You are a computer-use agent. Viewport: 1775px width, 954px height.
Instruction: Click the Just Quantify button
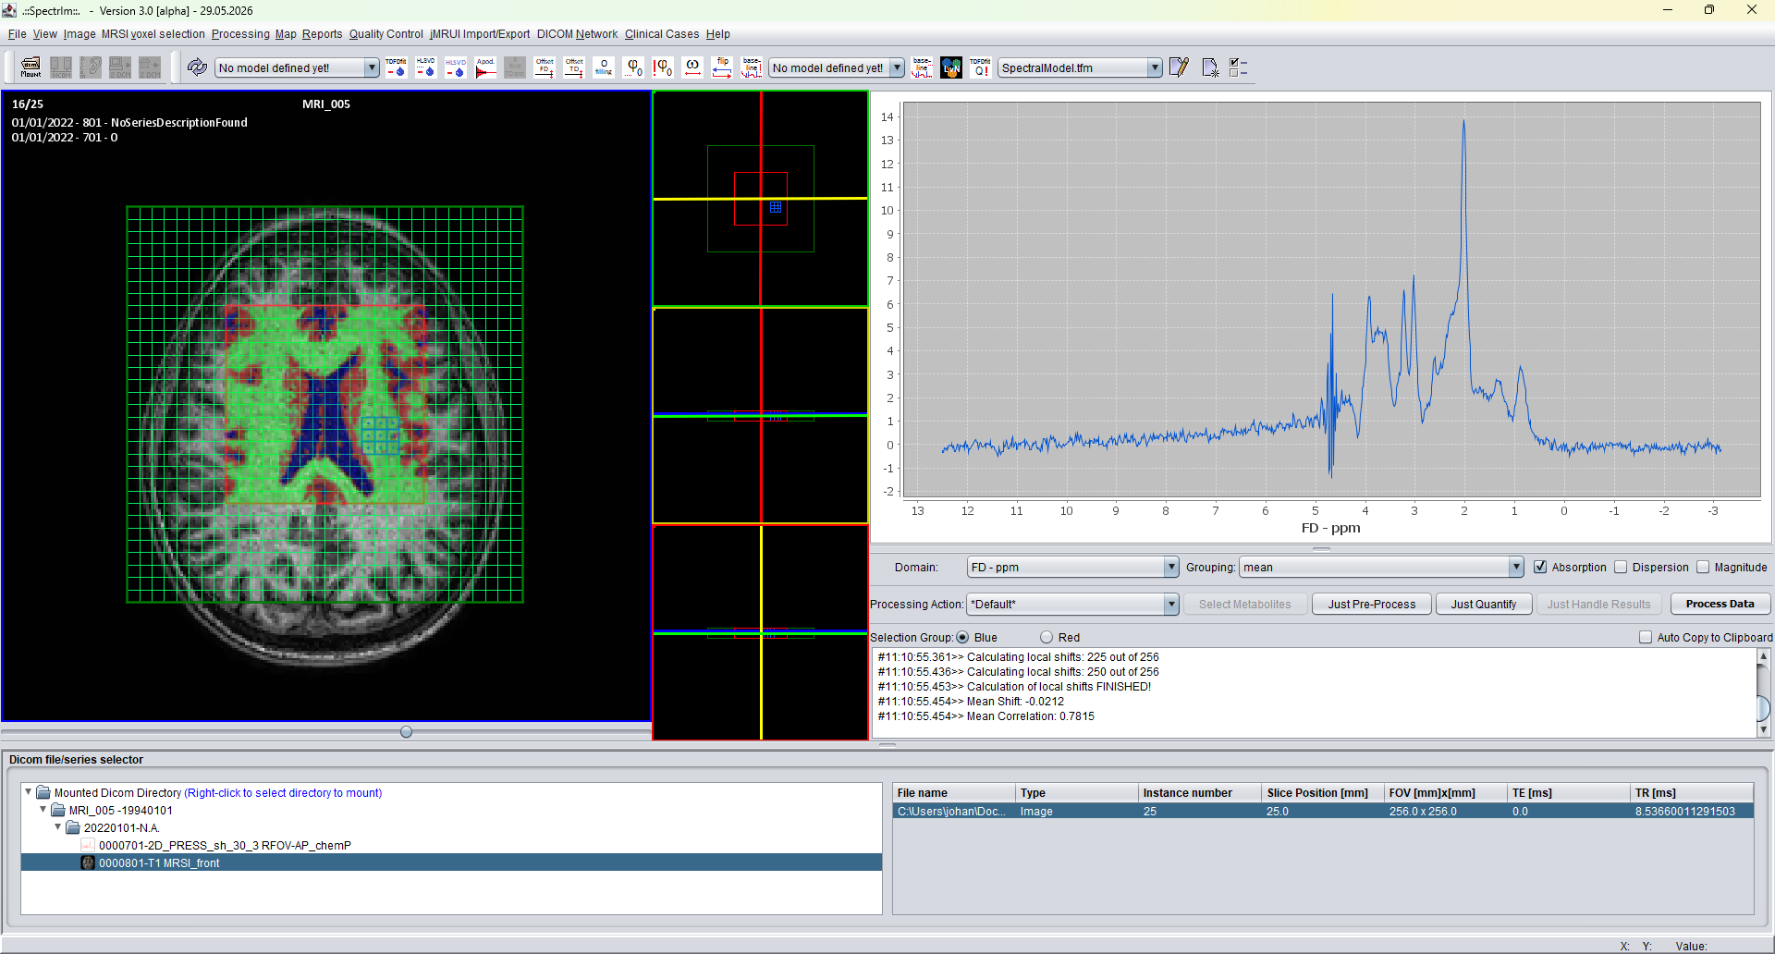pyautogui.click(x=1483, y=604)
